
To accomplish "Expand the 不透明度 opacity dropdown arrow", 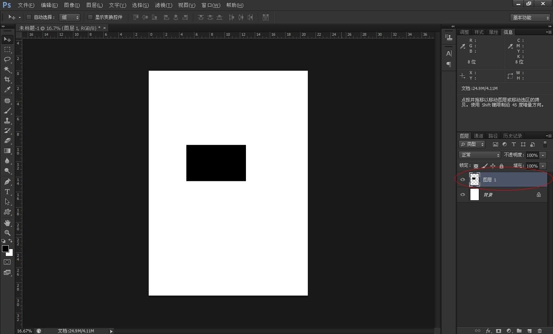I will (543, 155).
